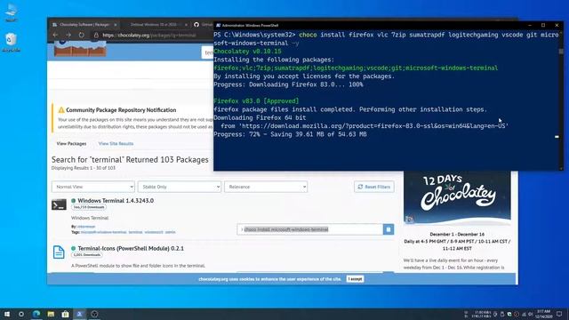Click the browser address bar URL
Screen dimensions: 569x320
coord(149,36)
